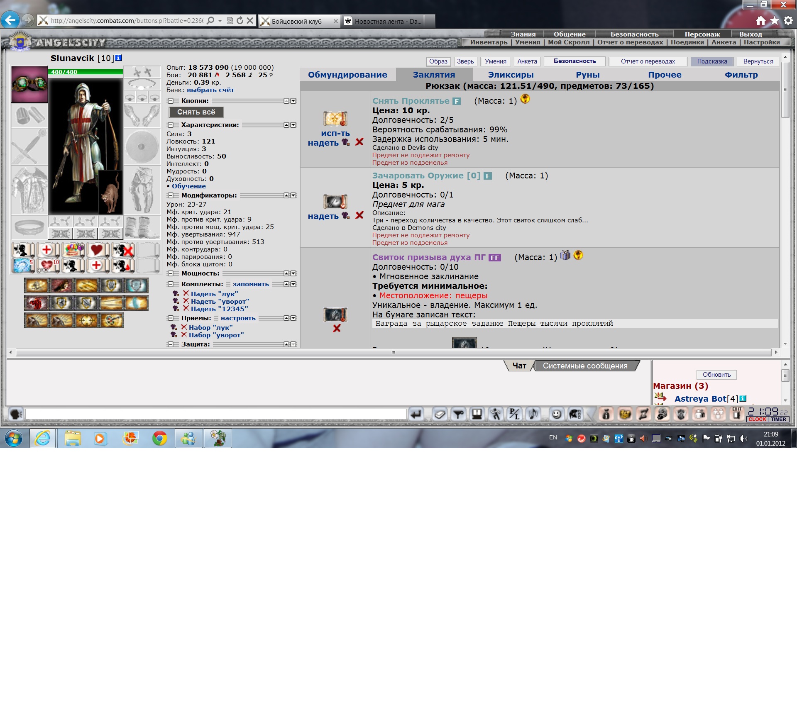
Task: Open the Инвентарь menu item
Action: pyautogui.click(x=489, y=42)
